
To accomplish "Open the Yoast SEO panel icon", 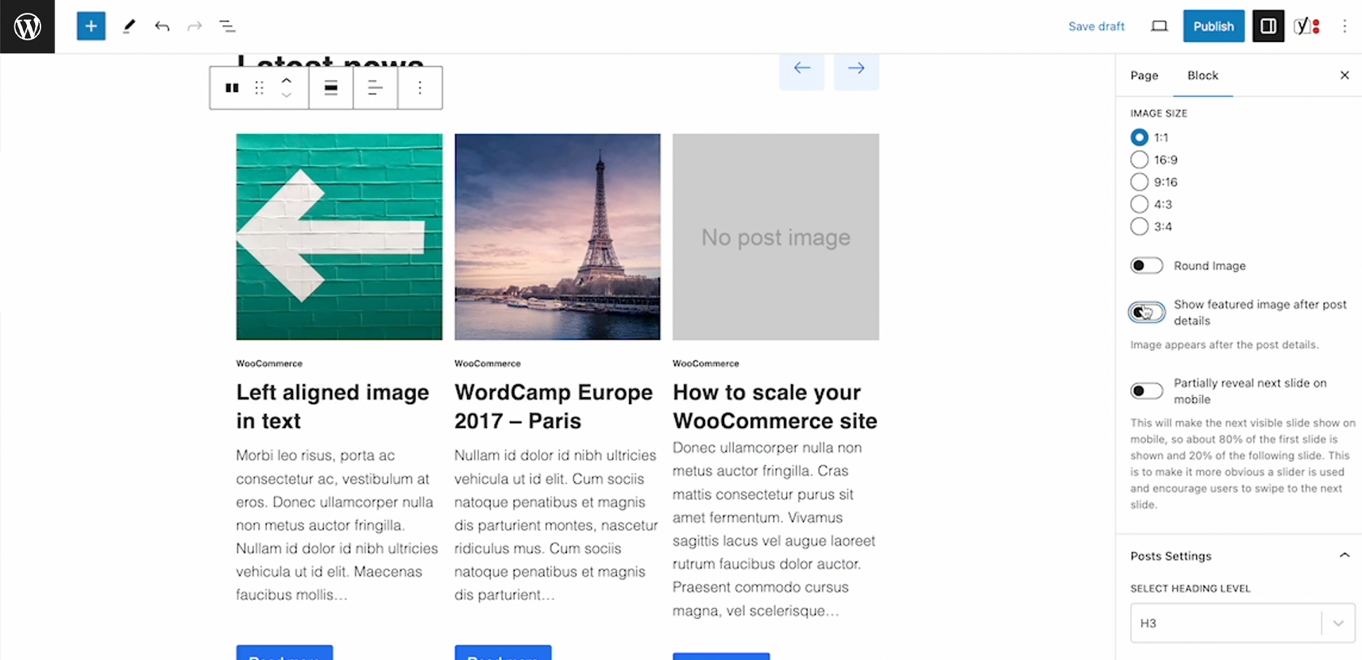I will (1306, 26).
